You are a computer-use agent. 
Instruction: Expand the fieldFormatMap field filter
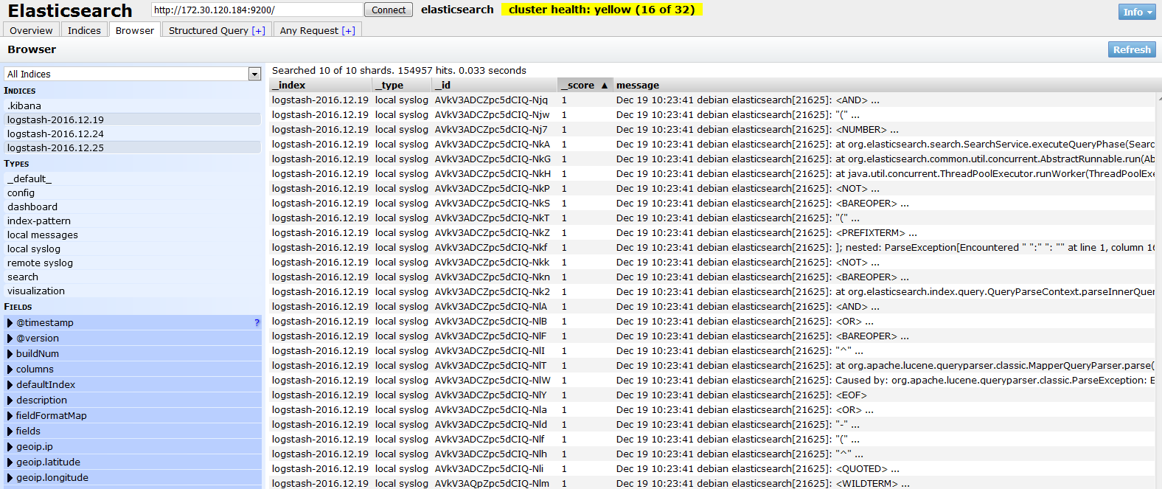(133, 415)
